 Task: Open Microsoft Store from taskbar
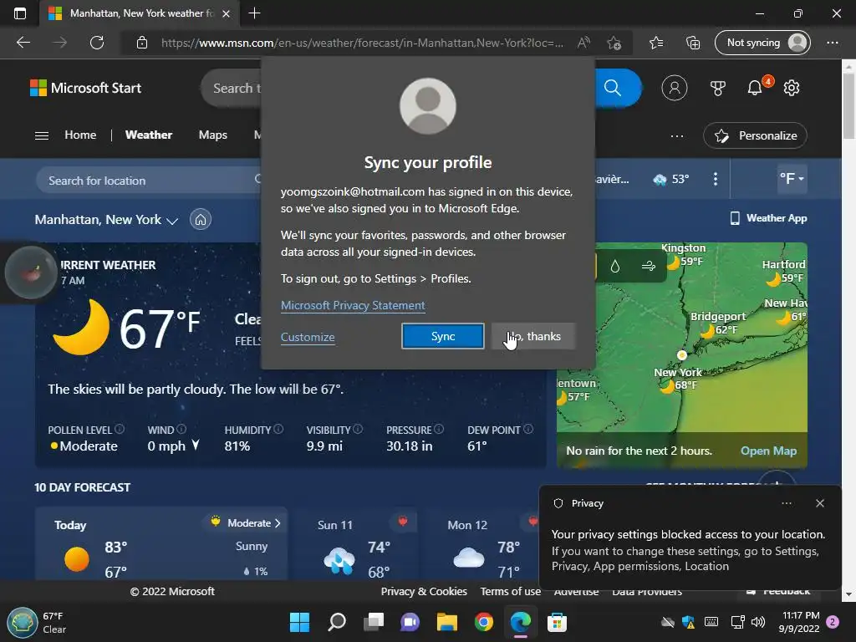point(558,622)
